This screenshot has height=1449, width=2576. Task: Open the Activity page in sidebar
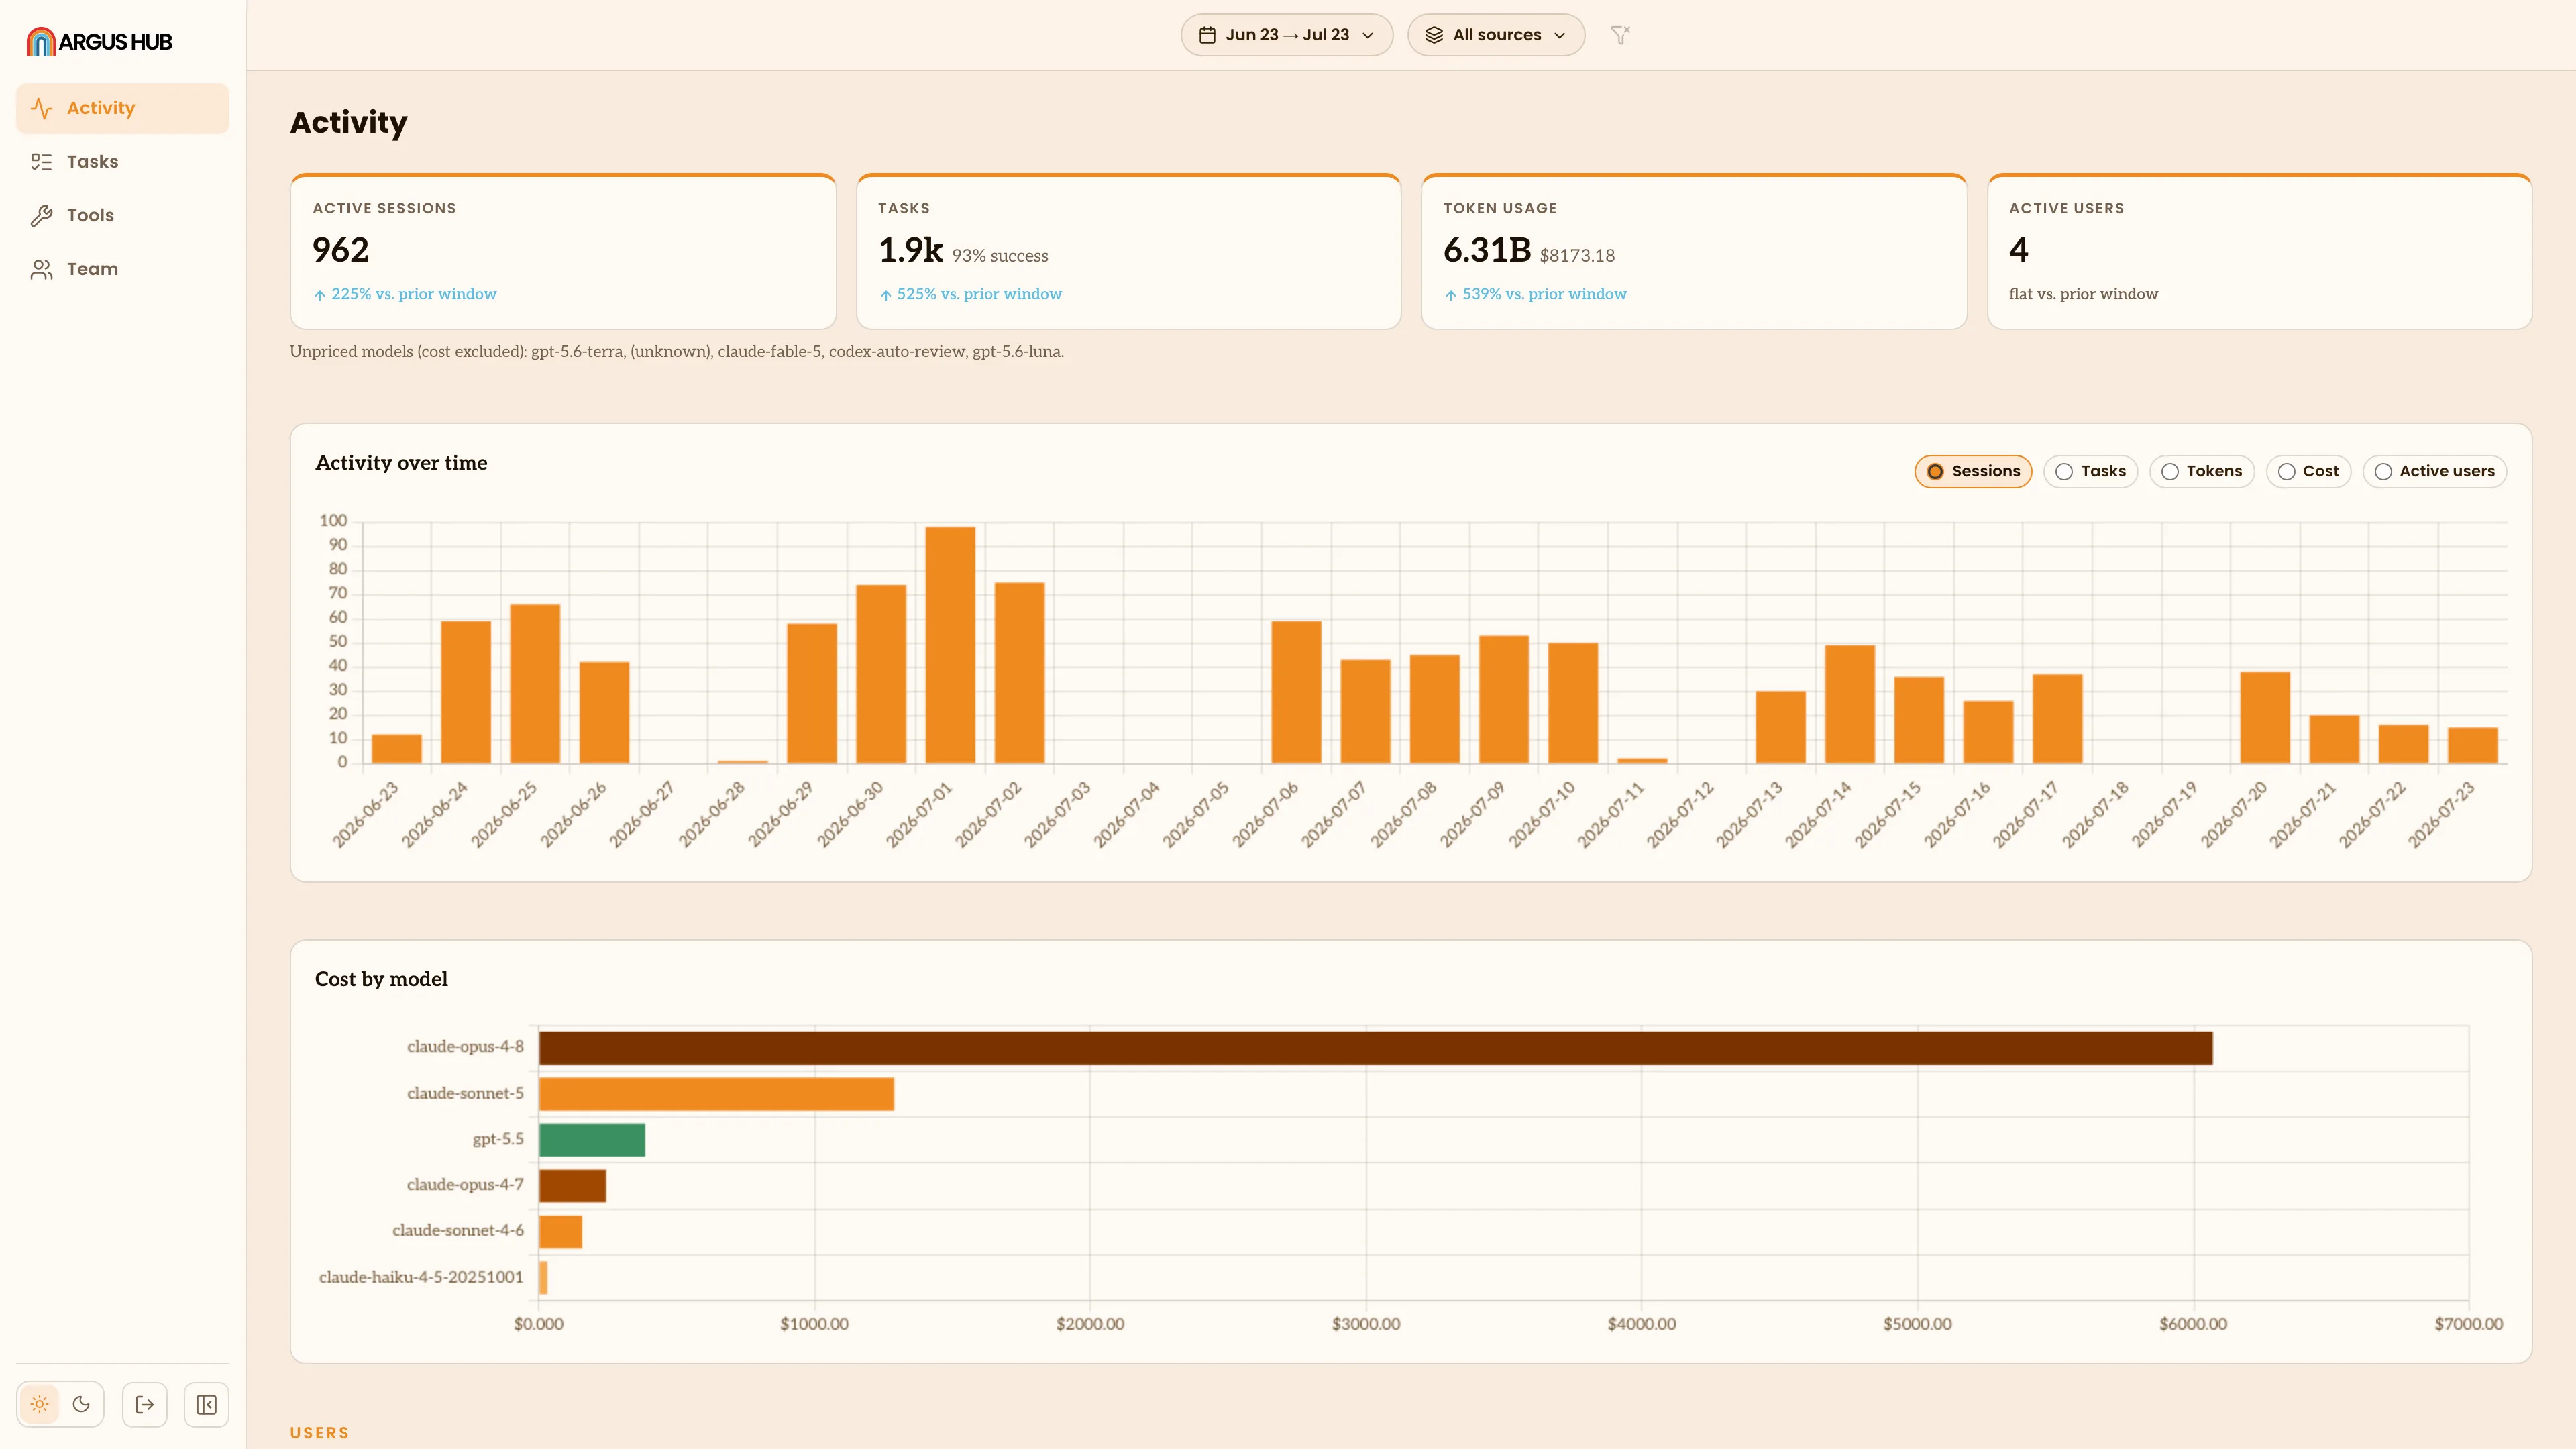coord(122,108)
